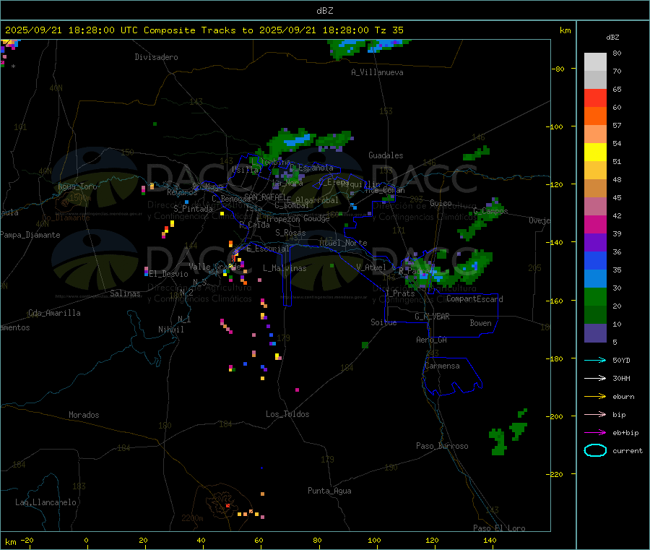Select the 60 dBZ red color swatch
Screen dimensions: 650x550
pos(595,98)
